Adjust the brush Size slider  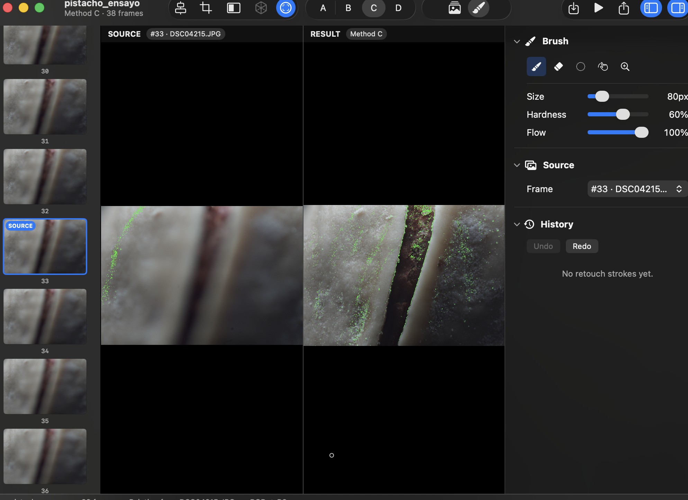coord(618,96)
